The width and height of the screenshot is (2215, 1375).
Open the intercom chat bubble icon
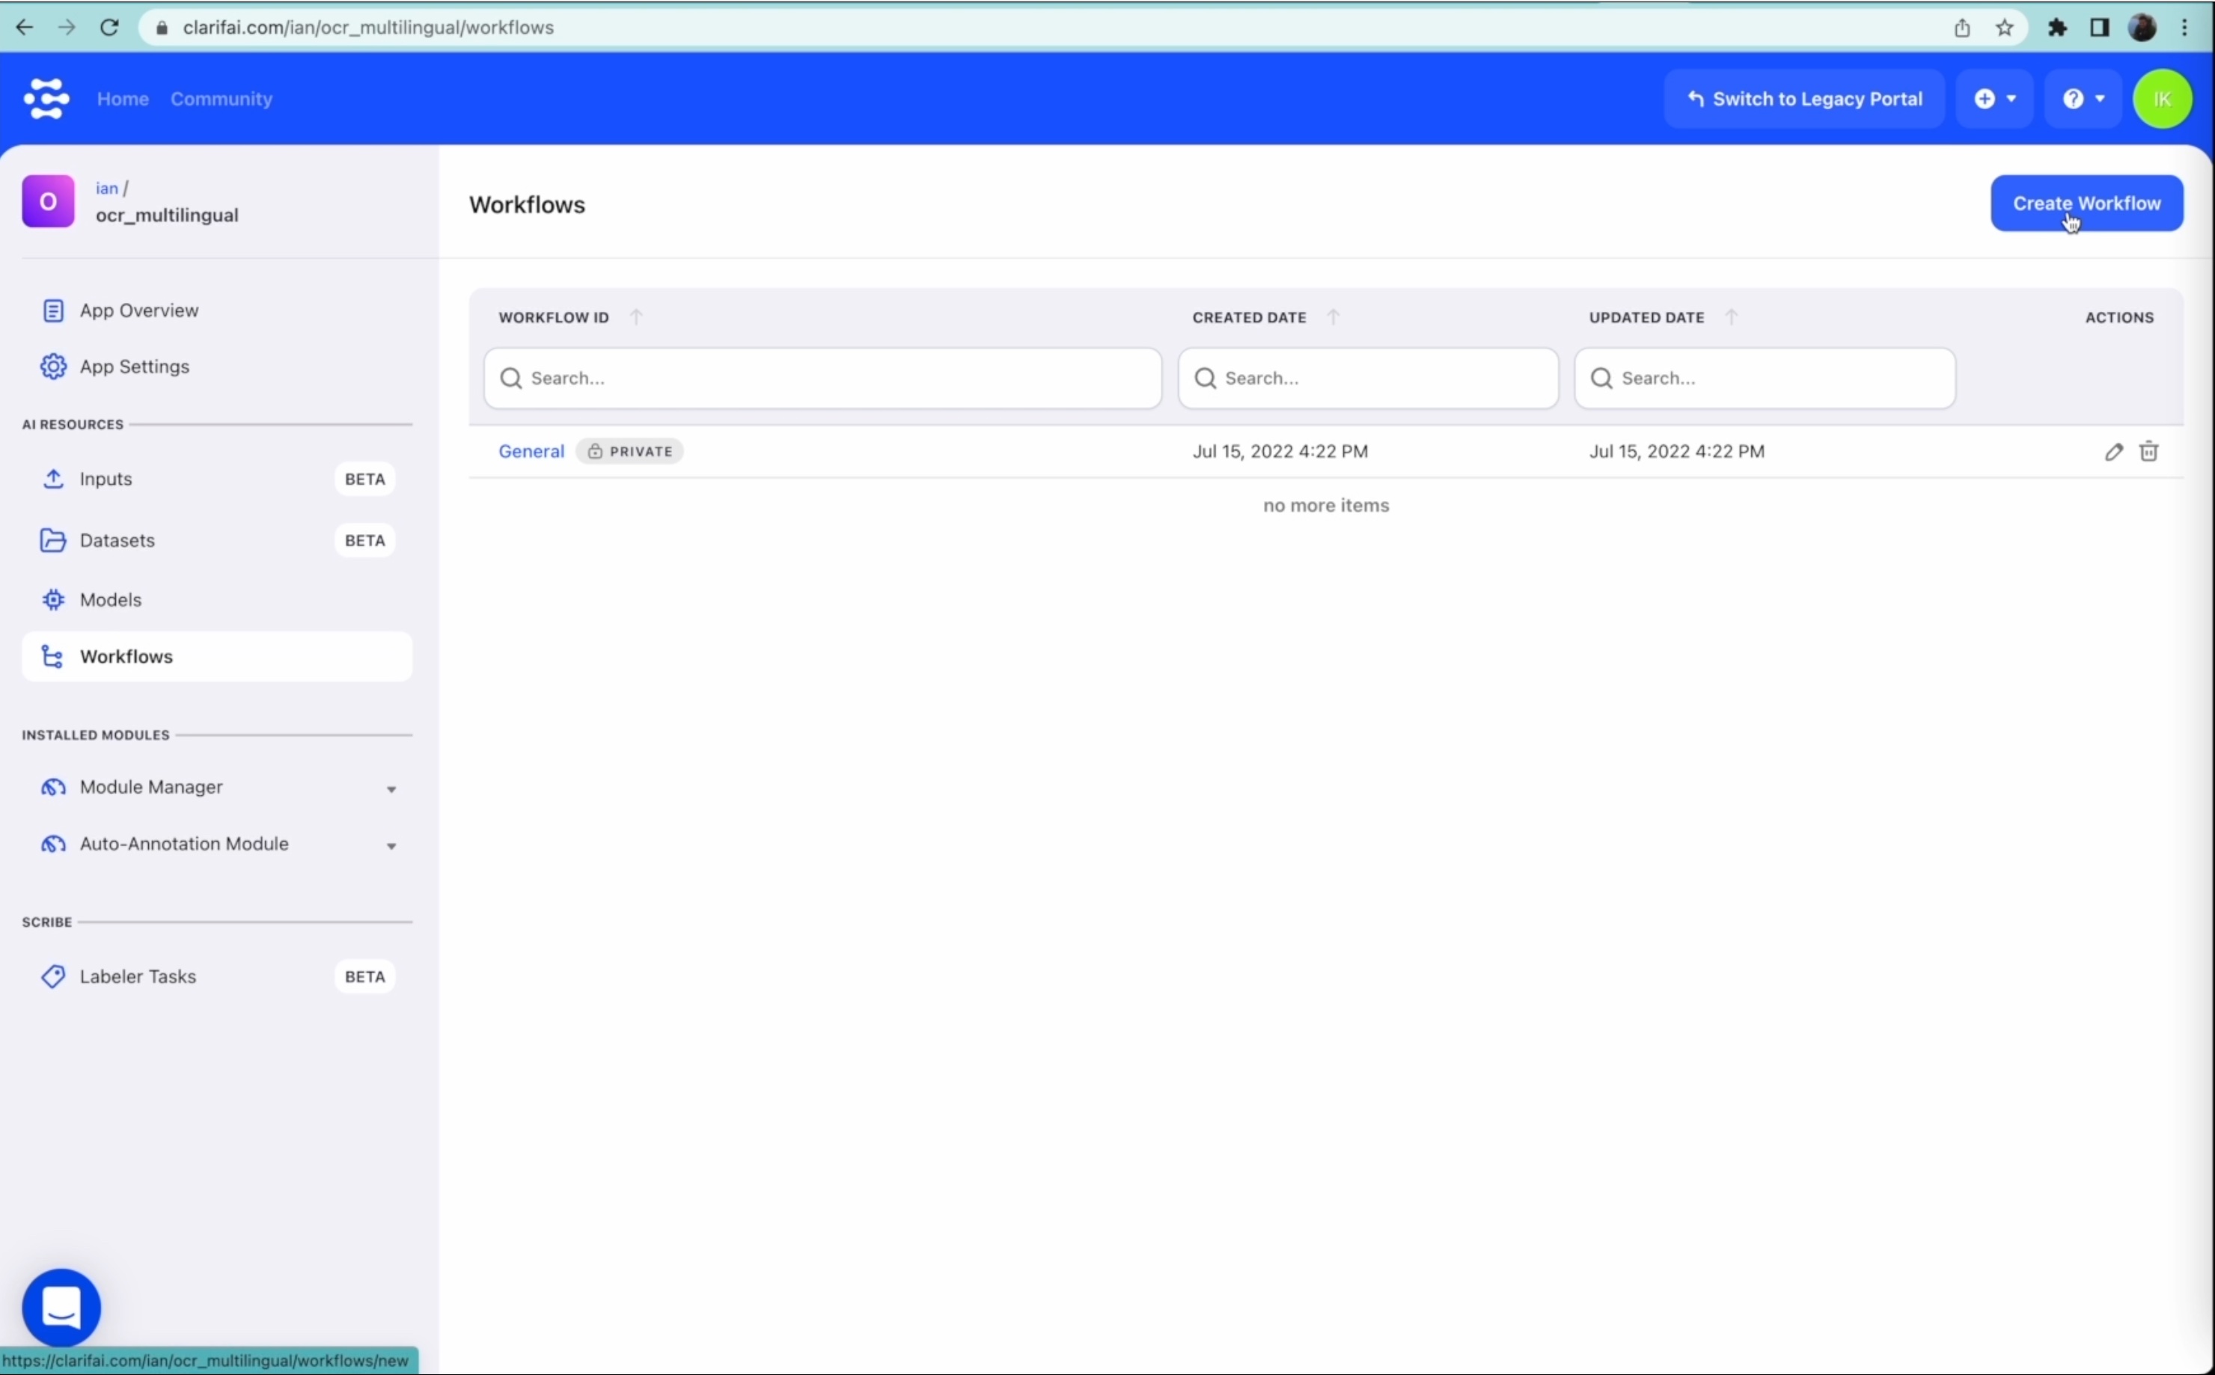[x=61, y=1308]
